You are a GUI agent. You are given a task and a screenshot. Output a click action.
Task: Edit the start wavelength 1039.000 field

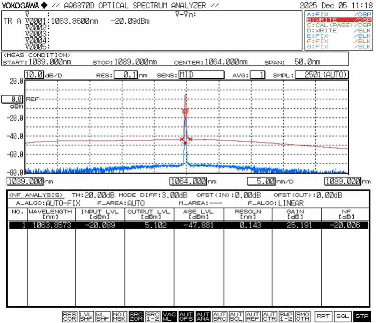coord(25,181)
